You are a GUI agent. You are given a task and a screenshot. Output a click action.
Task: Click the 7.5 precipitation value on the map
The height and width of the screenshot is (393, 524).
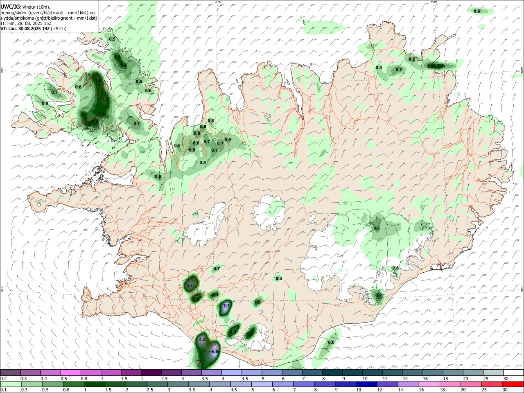click(227, 306)
